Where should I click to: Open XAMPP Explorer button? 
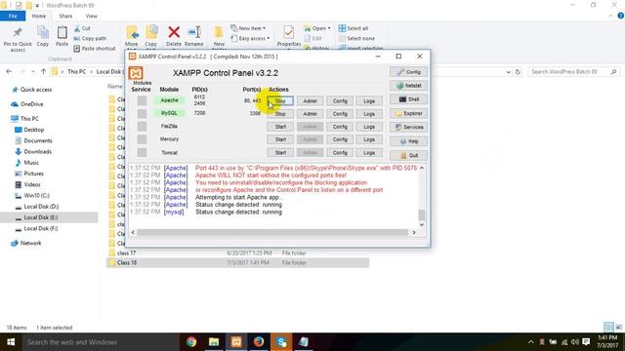[x=408, y=113]
